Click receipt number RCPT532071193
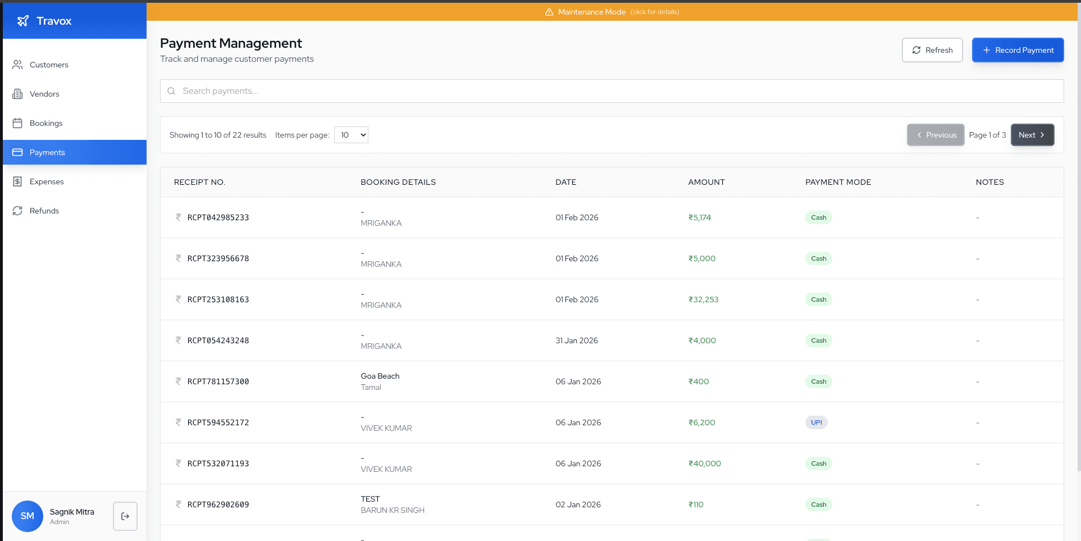Image resolution: width=1081 pixels, height=541 pixels. pyautogui.click(x=218, y=463)
